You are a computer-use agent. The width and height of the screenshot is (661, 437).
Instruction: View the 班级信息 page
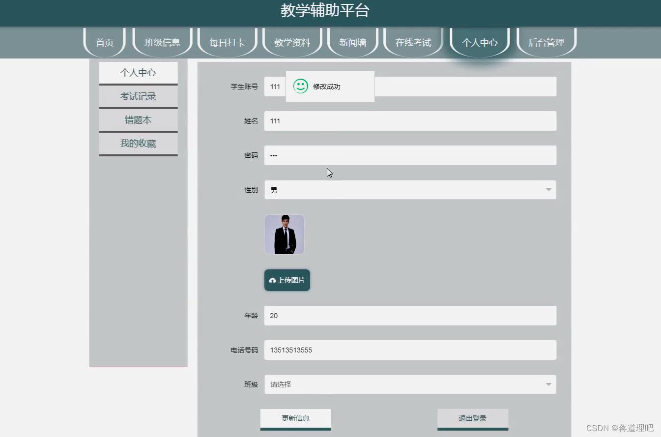pyautogui.click(x=162, y=42)
